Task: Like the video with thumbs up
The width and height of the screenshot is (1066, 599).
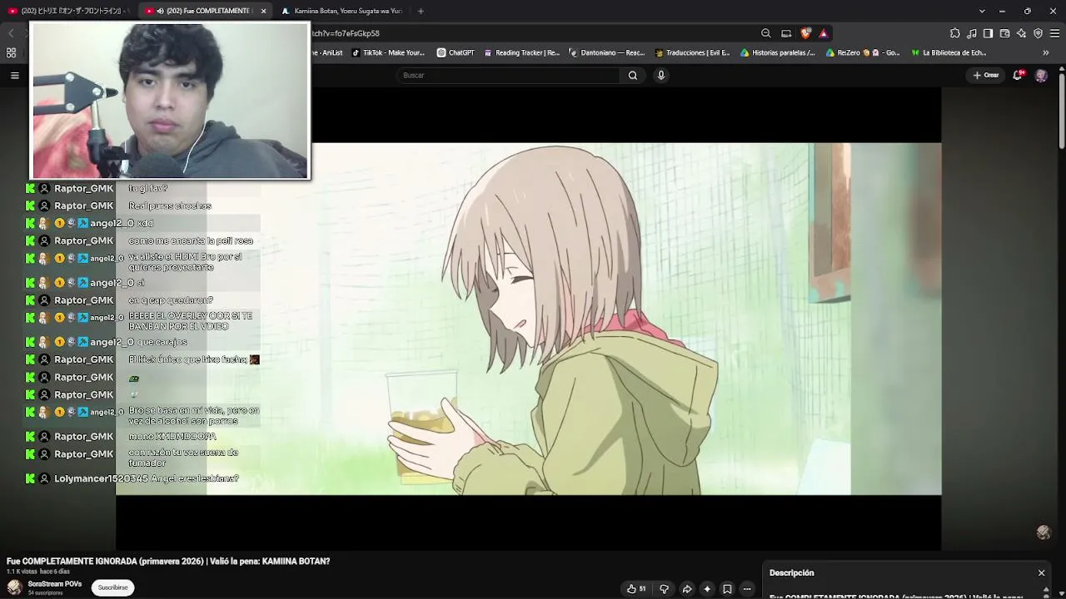Action: point(636,589)
